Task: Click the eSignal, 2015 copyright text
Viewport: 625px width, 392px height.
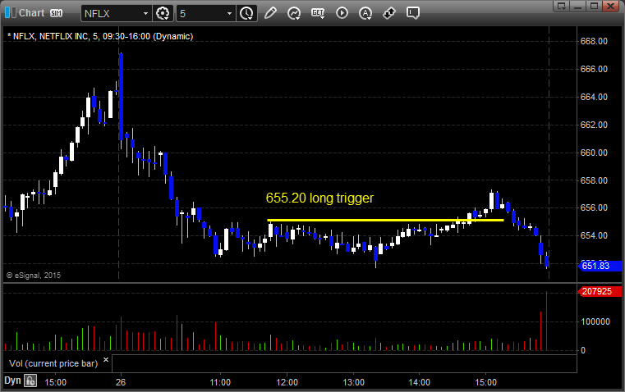Action: 34,275
